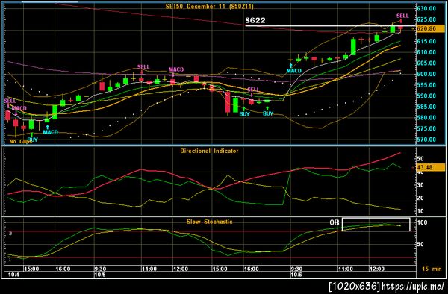448x294 pixels.
Task: Click the 590.00 price axis label
Action: [426, 96]
